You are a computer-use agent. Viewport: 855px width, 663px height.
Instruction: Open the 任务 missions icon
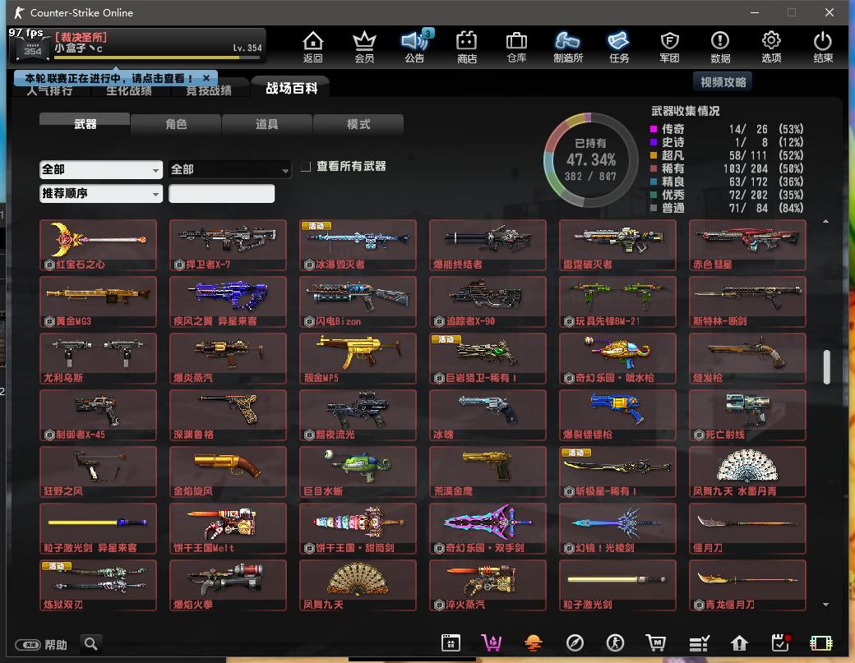(x=618, y=46)
